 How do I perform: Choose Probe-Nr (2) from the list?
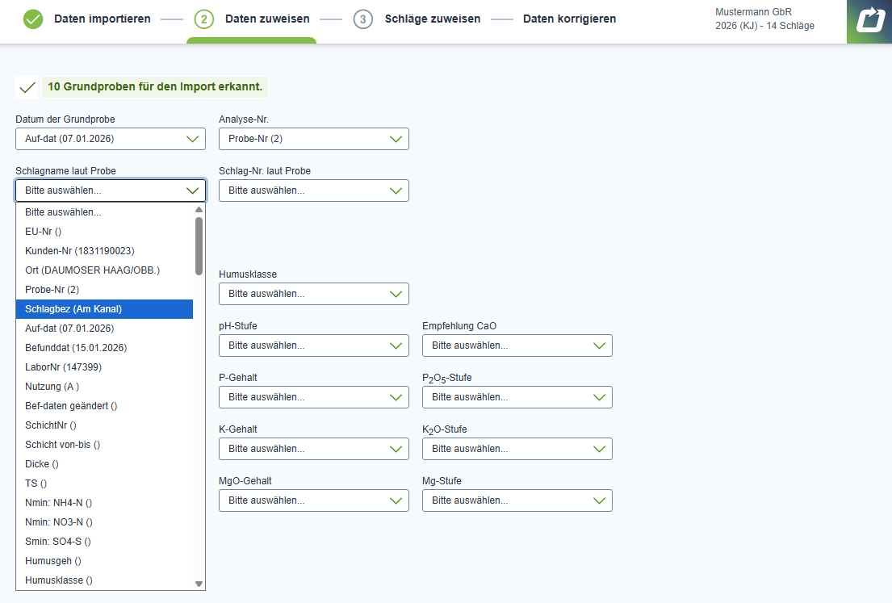pyautogui.click(x=104, y=290)
